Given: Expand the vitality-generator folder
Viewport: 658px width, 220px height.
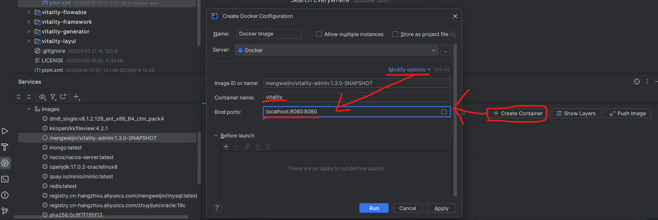Looking at the screenshot, I should tap(29, 32).
